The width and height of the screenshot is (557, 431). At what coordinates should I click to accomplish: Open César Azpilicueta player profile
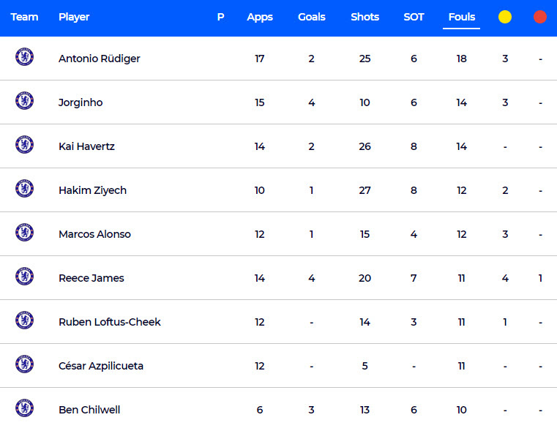(x=101, y=366)
